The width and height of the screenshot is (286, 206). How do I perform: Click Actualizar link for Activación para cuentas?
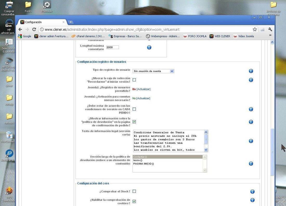point(143,98)
